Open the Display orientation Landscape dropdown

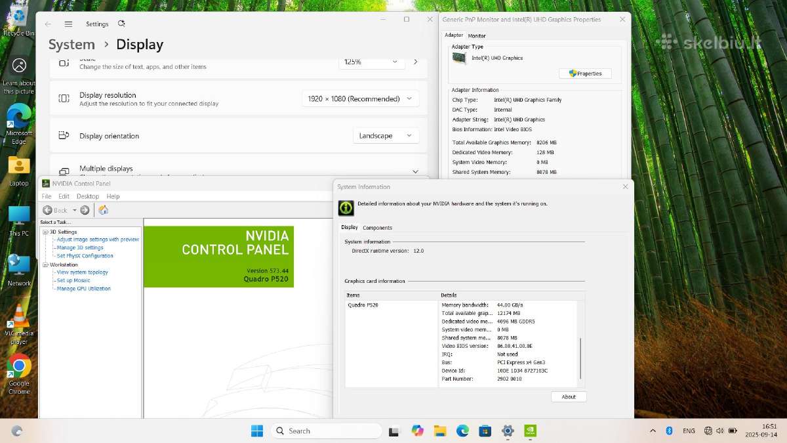tap(386, 136)
